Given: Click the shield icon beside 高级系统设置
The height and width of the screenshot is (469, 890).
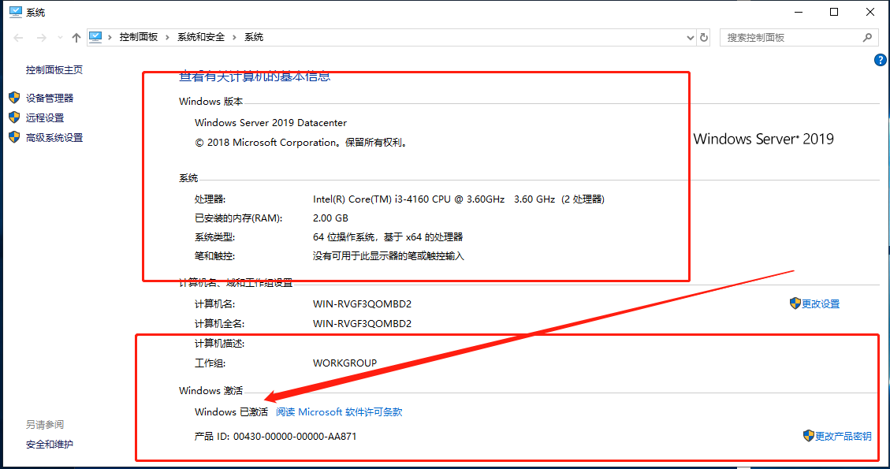Looking at the screenshot, I should 14,137.
